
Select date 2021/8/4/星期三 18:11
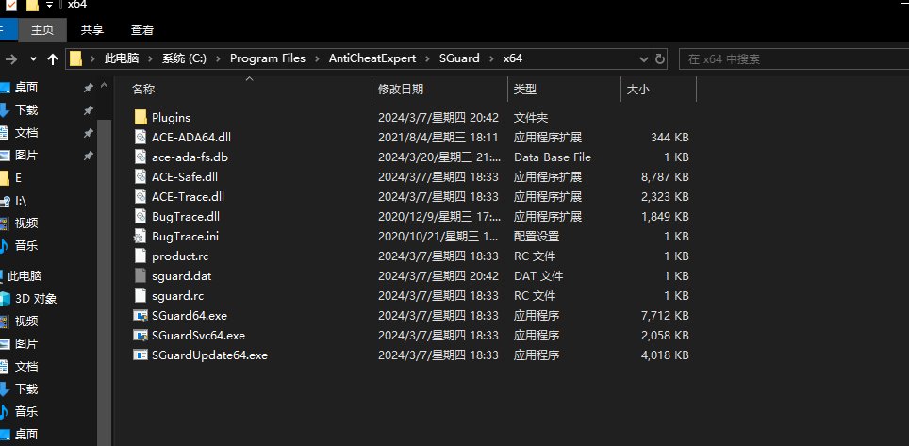pyautogui.click(x=438, y=137)
